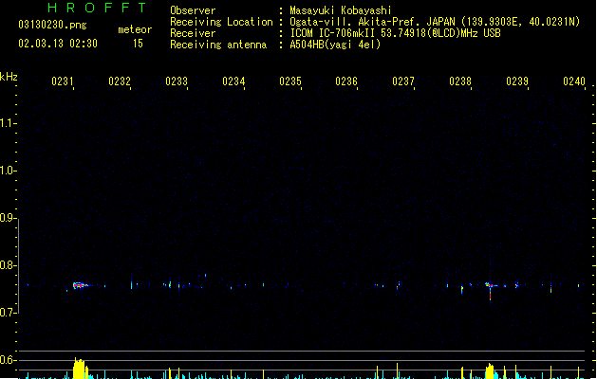
Task: Select the A504HB(yagi 4el) antenna text
Action: [335, 45]
